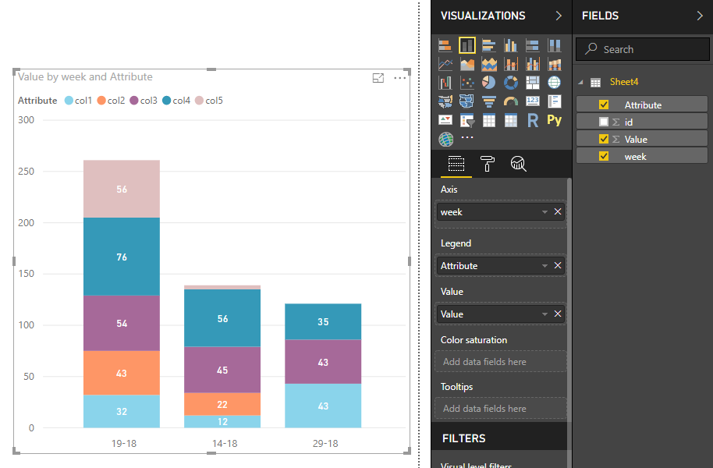This screenshot has height=468, width=713.
Task: Select the Stacked bar chart visual
Action: coord(445,45)
